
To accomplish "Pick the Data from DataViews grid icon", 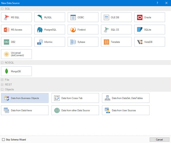I will point(6,110).
